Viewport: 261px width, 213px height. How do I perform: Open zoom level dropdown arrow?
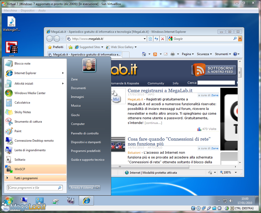236,172
